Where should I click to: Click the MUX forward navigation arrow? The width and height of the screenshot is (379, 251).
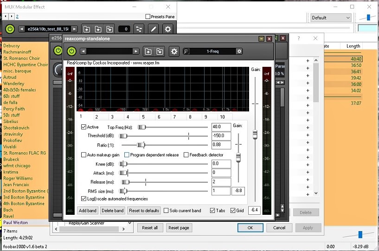coord(12,16)
